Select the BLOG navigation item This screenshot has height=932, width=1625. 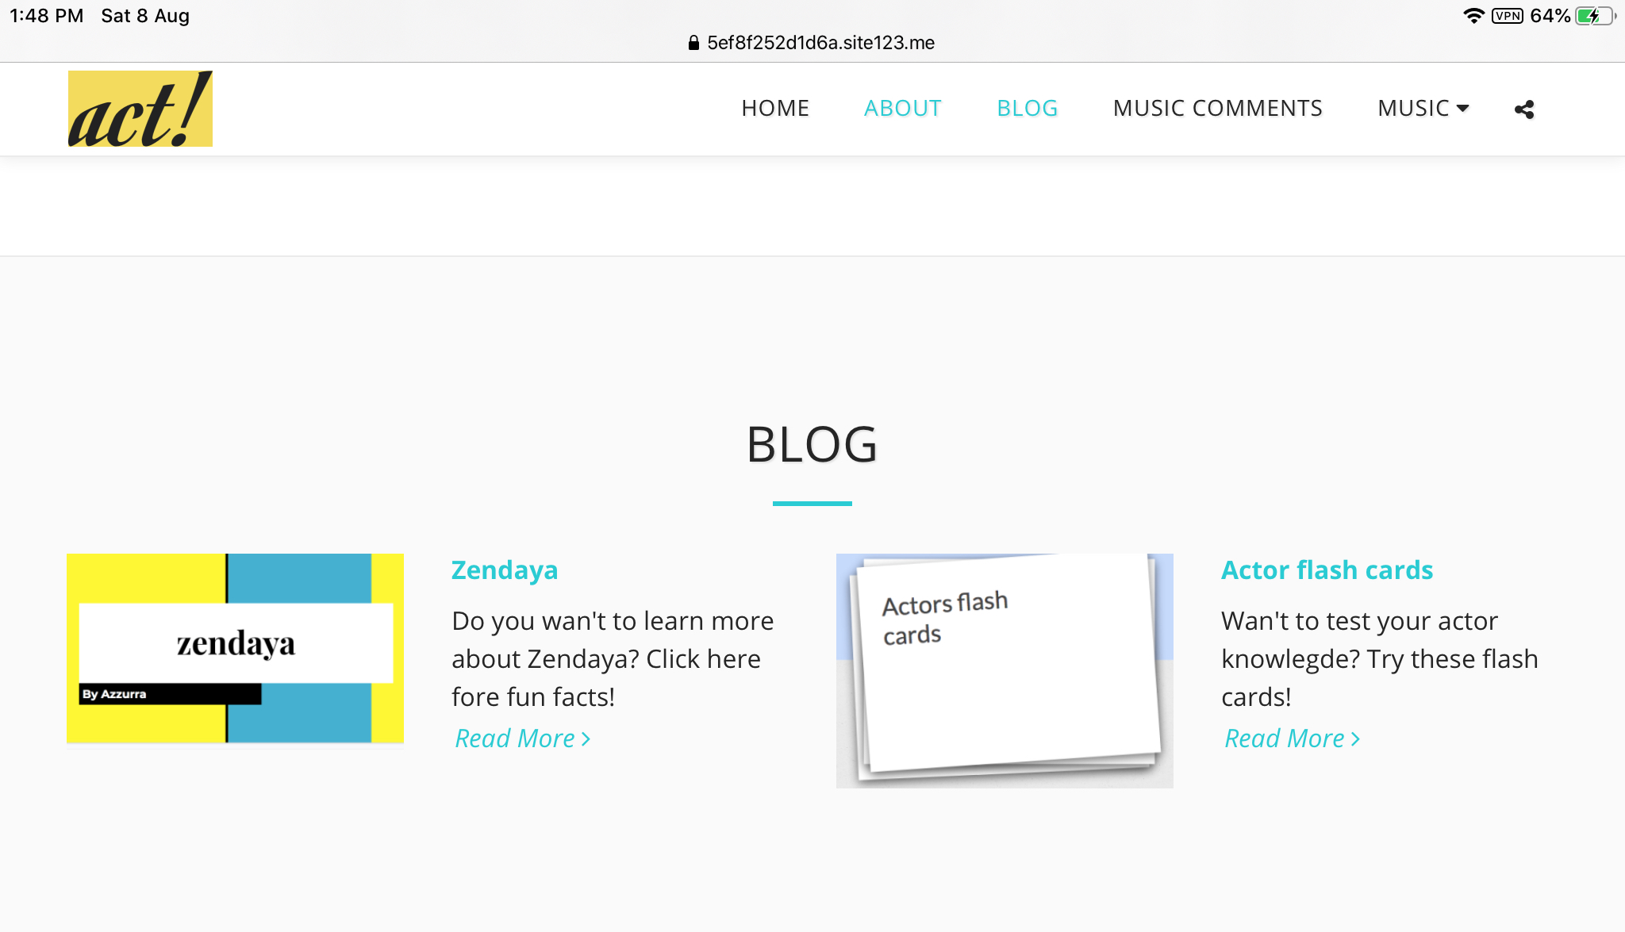pos(1027,108)
